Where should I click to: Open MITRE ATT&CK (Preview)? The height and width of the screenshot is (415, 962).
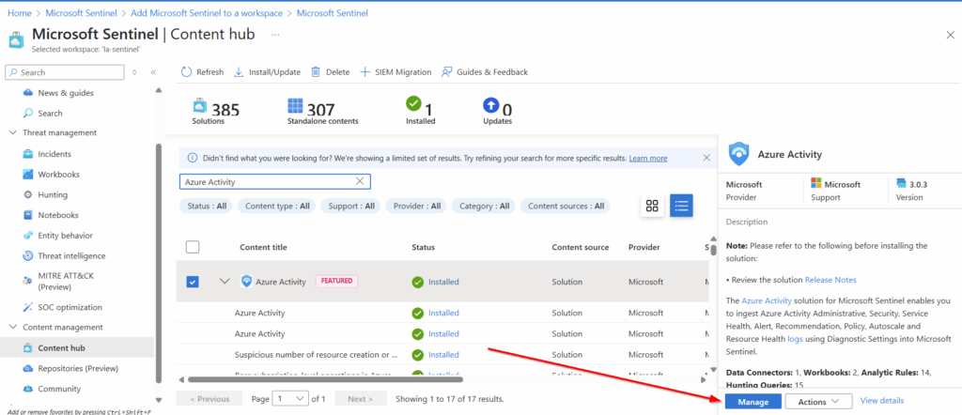click(x=66, y=282)
